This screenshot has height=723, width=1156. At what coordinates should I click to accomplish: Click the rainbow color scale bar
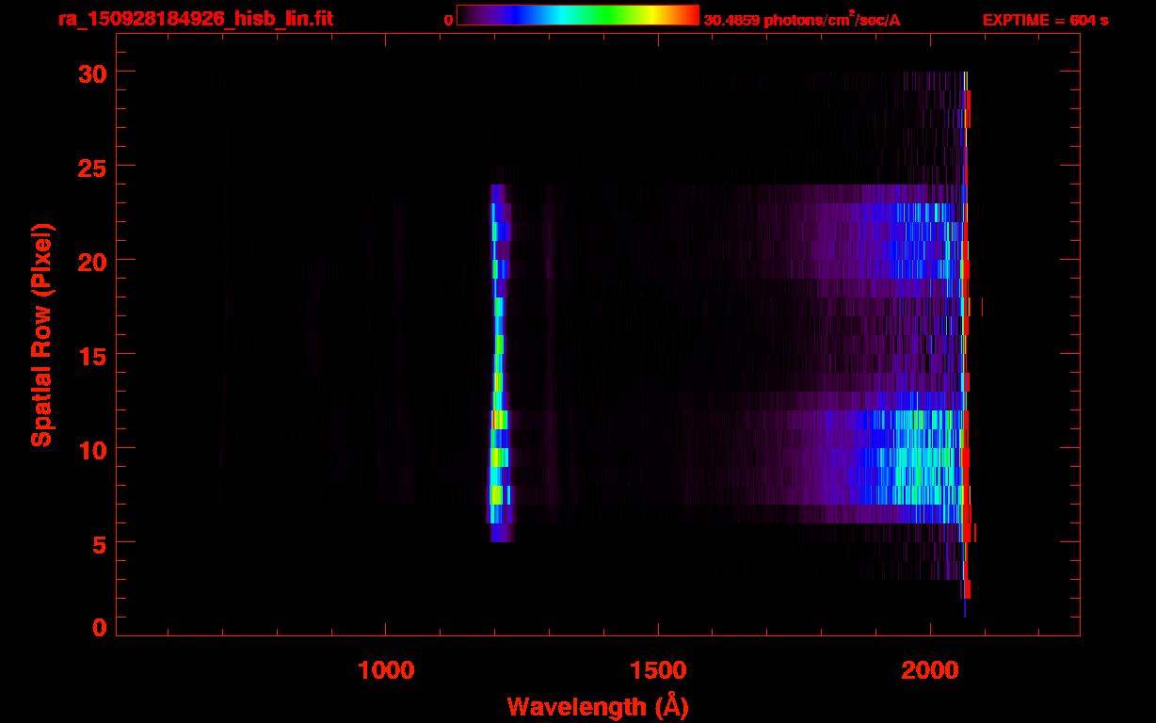578,15
